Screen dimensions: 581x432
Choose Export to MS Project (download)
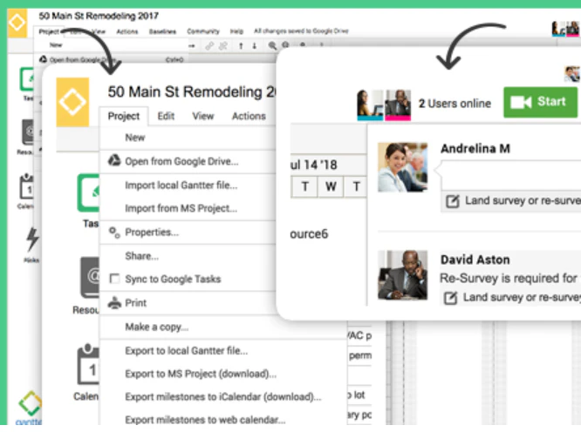[201, 374]
